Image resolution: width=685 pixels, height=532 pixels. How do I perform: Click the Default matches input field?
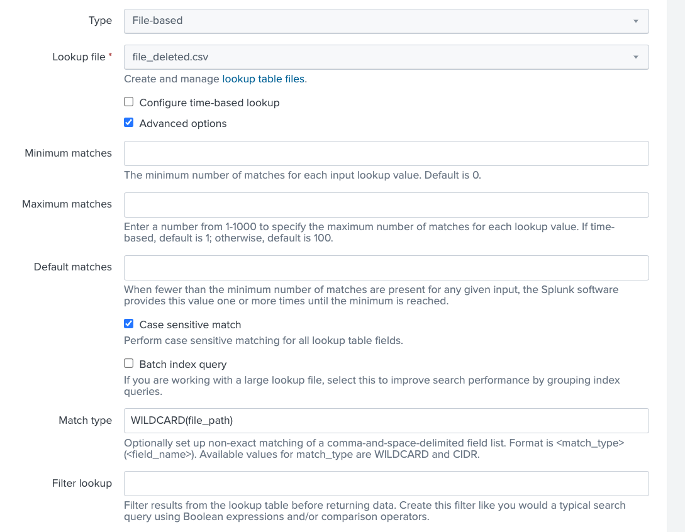pyautogui.click(x=386, y=267)
